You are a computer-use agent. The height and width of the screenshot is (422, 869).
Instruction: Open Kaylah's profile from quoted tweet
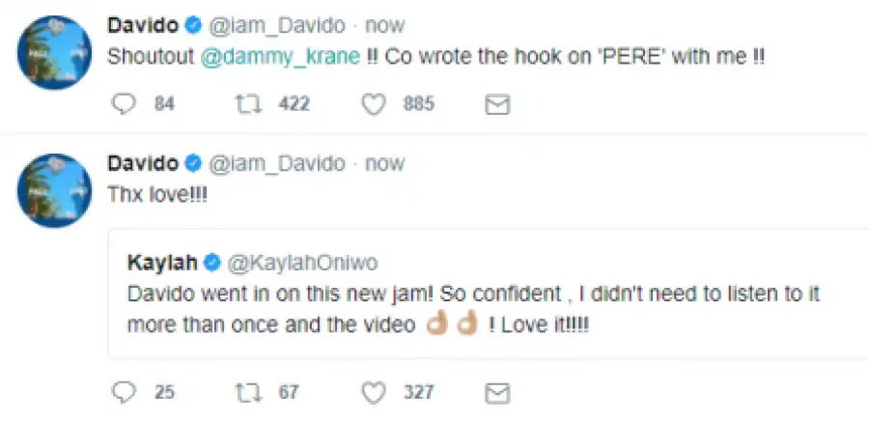[160, 261]
